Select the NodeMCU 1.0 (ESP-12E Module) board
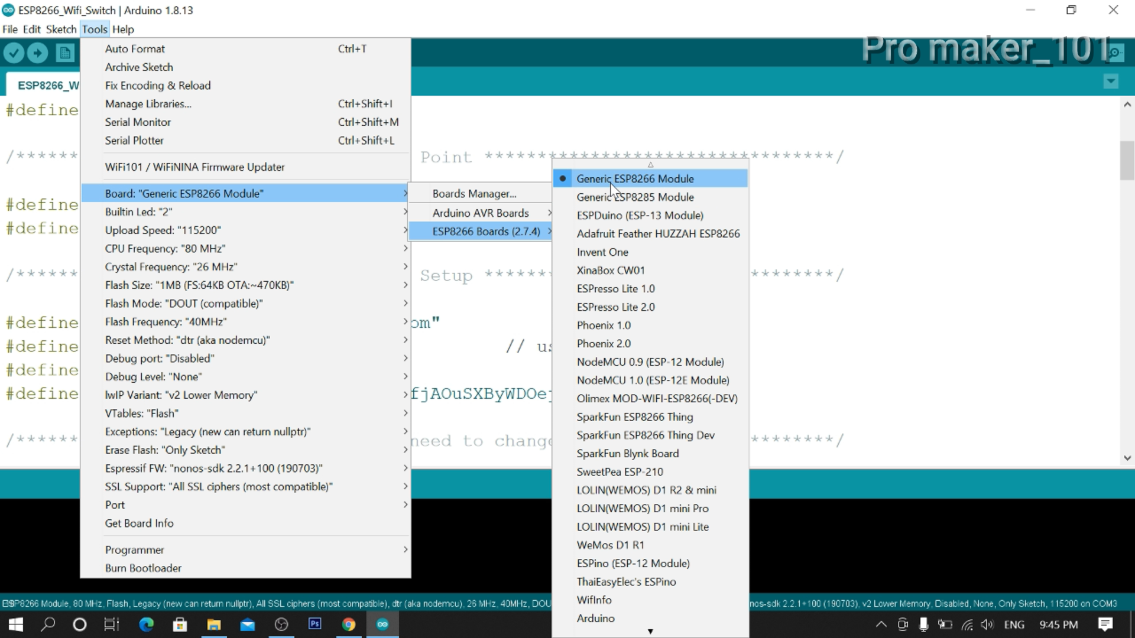Screen dimensions: 1135x638 tap(653, 380)
